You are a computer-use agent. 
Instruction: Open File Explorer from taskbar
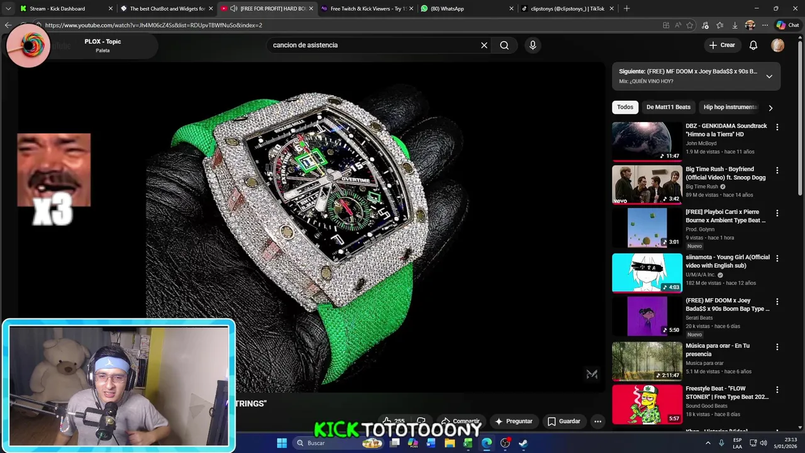click(450, 443)
